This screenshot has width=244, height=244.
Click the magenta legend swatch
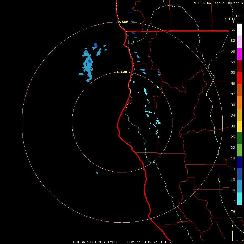[x=239, y=54]
